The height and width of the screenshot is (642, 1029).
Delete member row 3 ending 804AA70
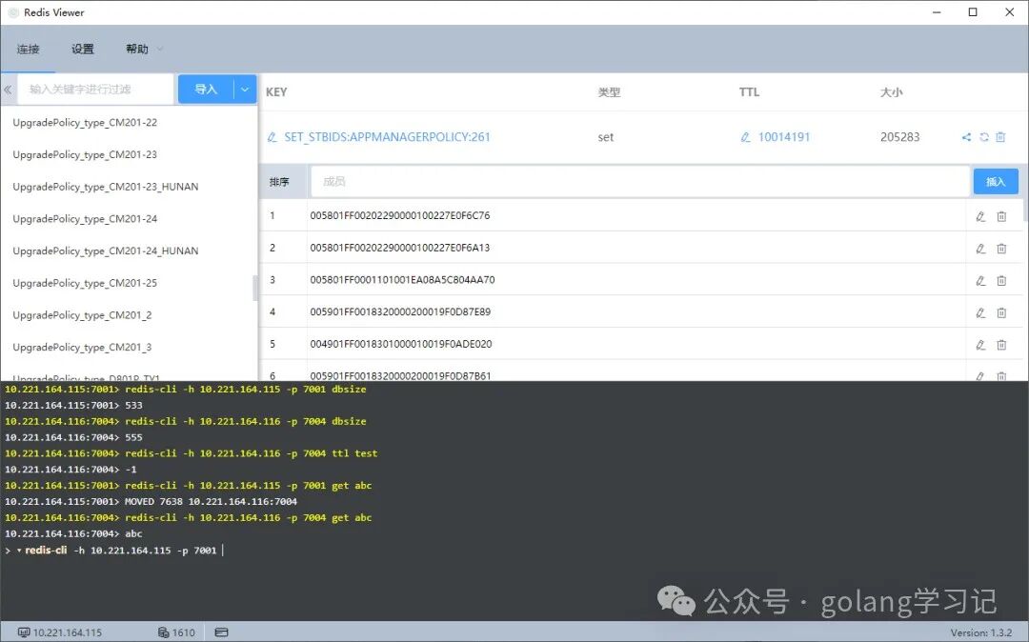[1001, 281]
